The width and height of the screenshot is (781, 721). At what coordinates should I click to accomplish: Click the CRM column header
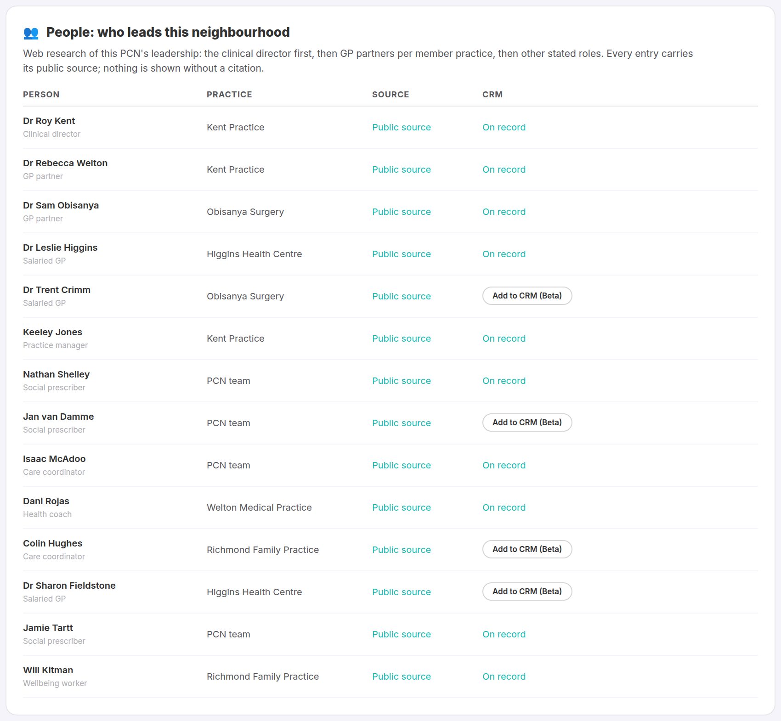(x=492, y=95)
